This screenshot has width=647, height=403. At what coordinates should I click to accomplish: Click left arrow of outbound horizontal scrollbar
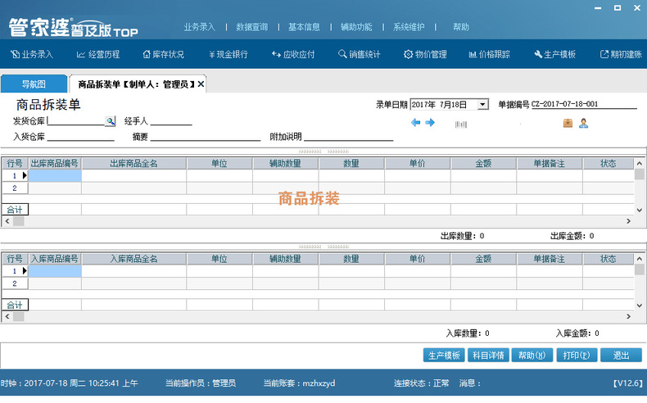point(7,221)
